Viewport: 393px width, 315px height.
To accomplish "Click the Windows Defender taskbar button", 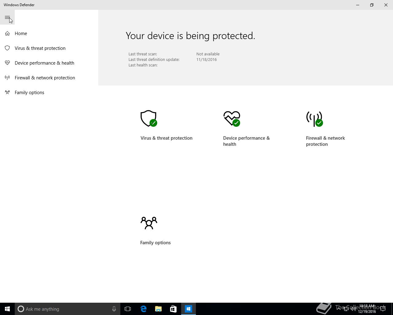I will coord(188,309).
